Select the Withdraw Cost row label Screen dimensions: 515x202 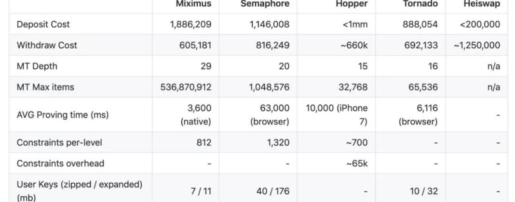tap(47, 45)
